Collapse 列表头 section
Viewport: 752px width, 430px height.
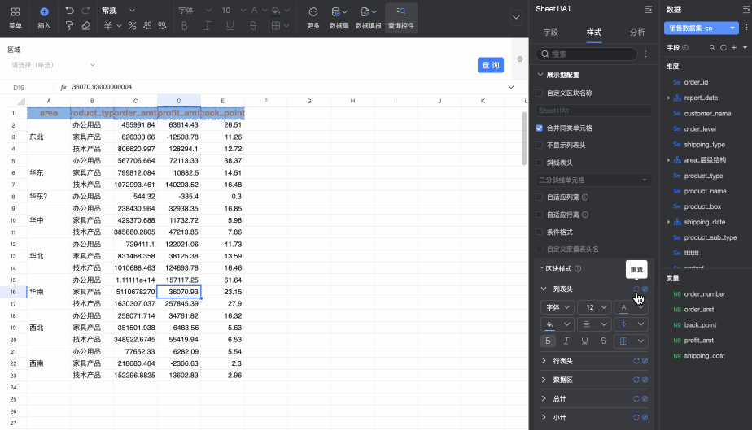click(544, 289)
